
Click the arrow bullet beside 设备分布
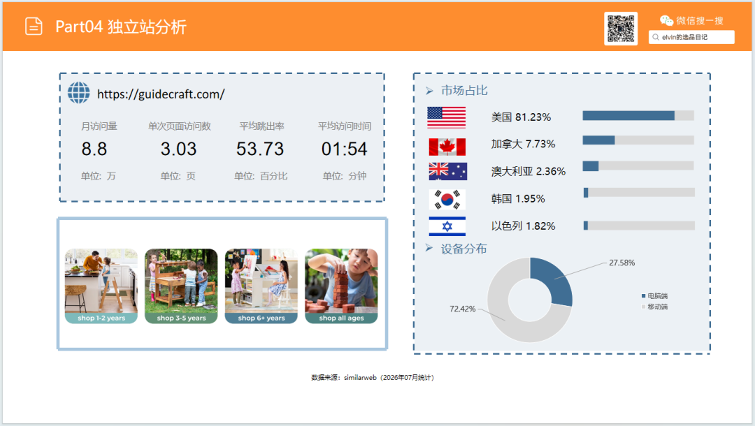coord(429,248)
